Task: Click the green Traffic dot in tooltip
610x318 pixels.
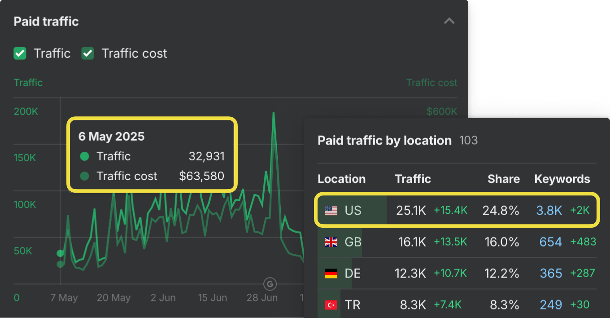Action: [x=84, y=156]
